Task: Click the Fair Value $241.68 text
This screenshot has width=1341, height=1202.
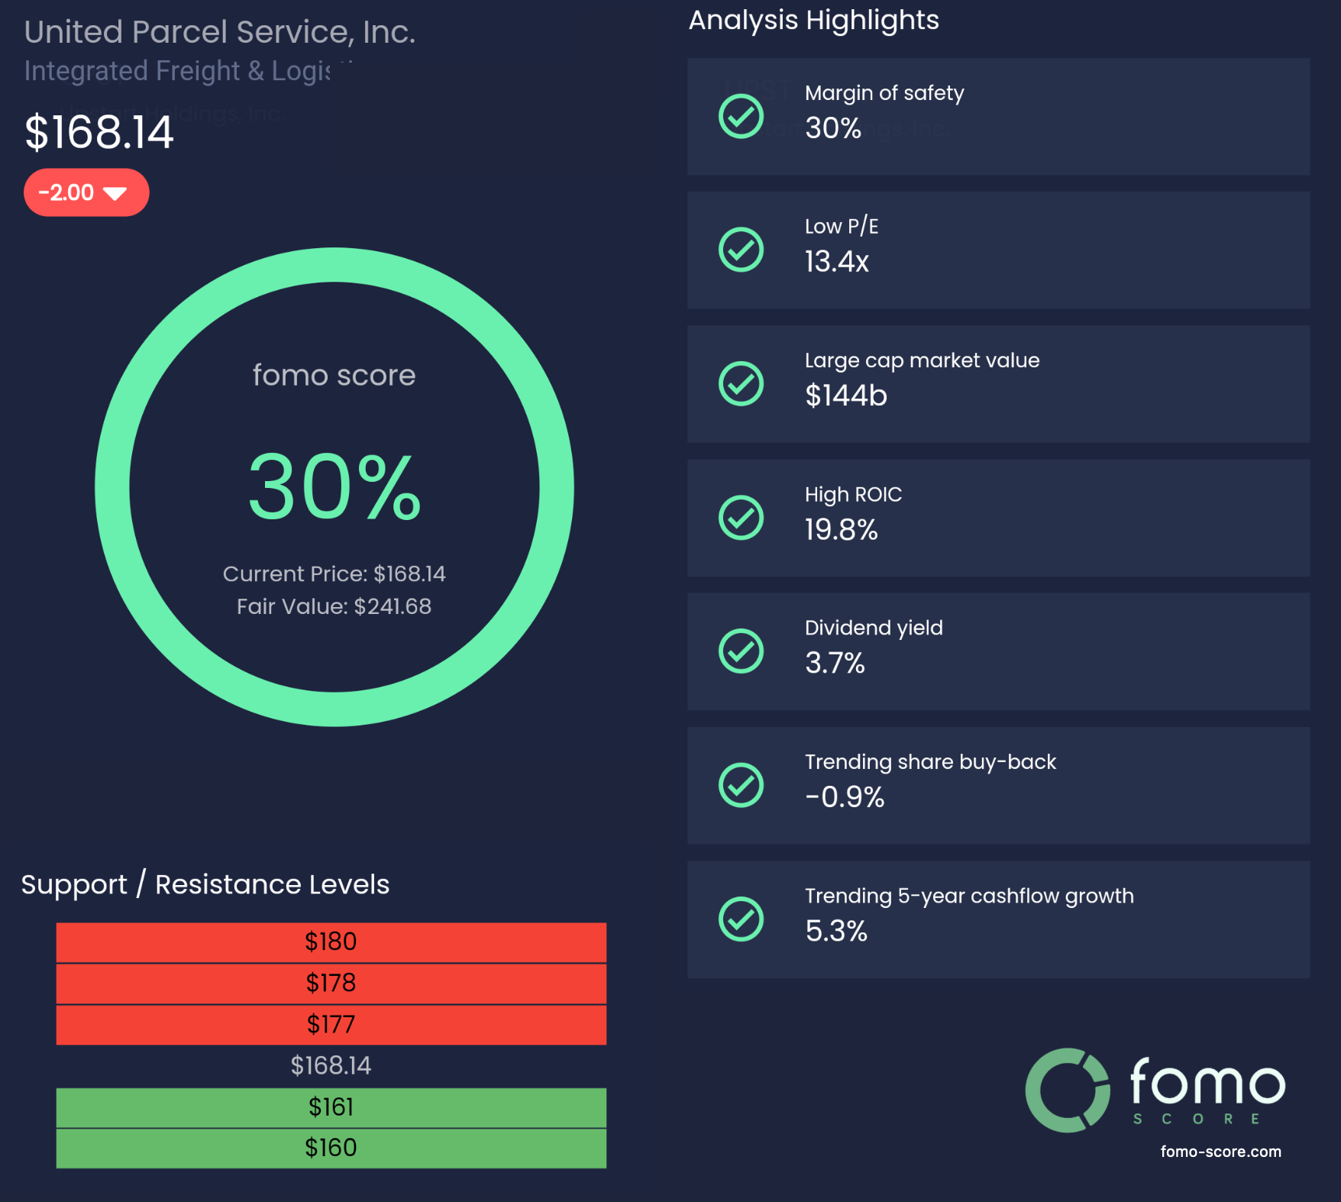Action: coord(334,606)
